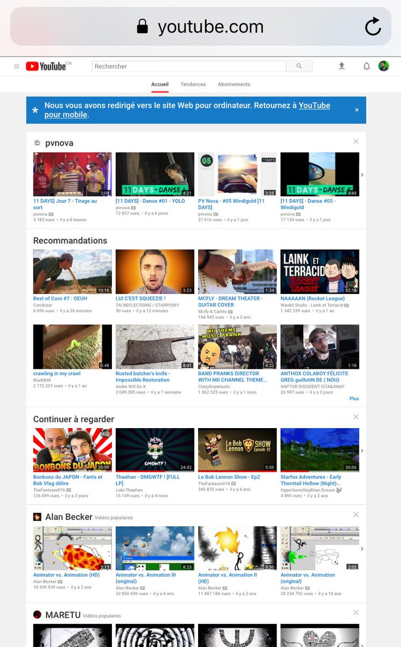The width and height of the screenshot is (401, 647).
Task: Open Thaehan OMGWTF FULL LP title
Action: (x=148, y=480)
